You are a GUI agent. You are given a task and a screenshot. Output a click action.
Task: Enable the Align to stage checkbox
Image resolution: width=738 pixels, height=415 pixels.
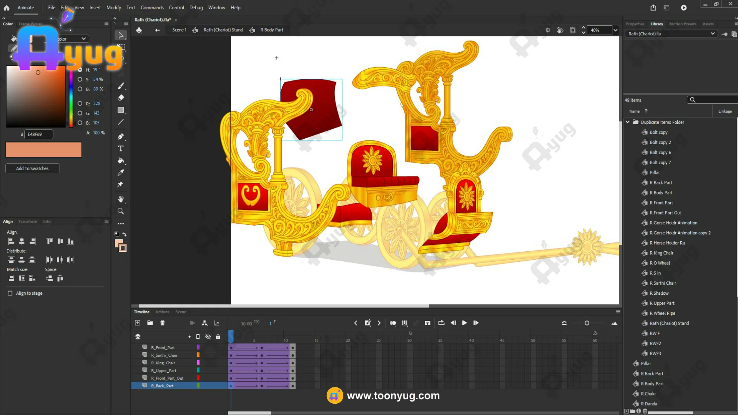[10, 293]
